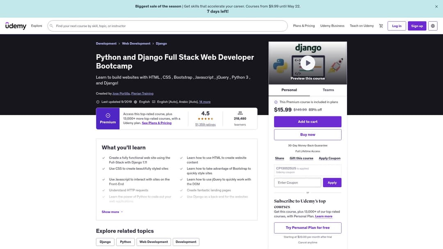Switch to the Personal tab
The height and width of the screenshot is (249, 443).
point(289,90)
